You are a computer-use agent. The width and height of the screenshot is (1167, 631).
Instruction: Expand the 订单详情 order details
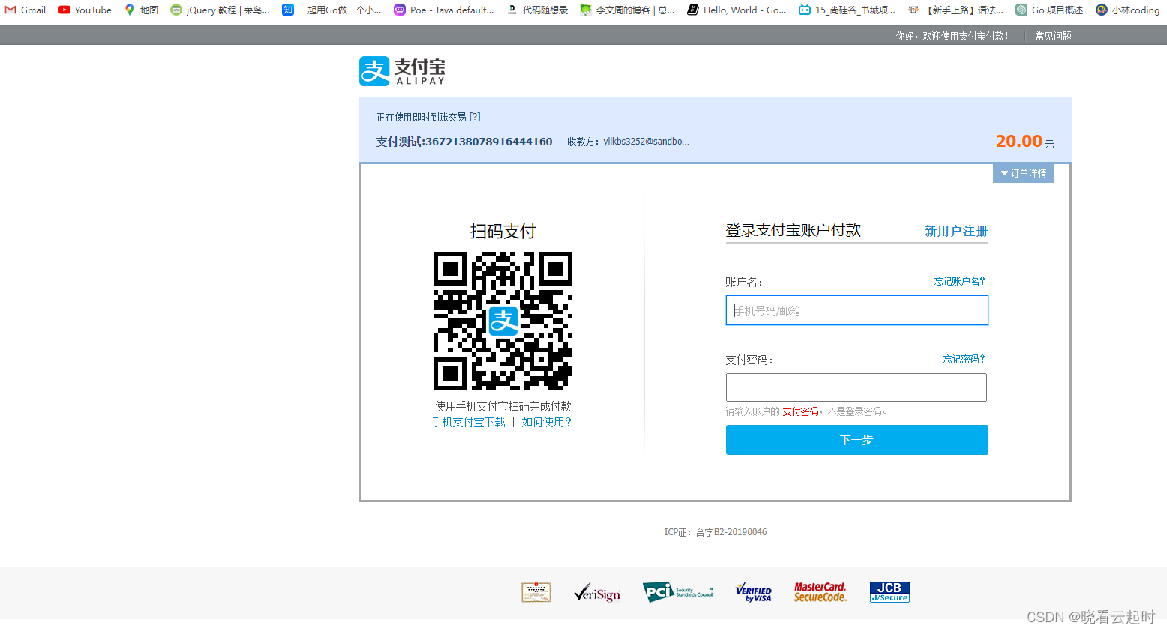pos(1024,173)
